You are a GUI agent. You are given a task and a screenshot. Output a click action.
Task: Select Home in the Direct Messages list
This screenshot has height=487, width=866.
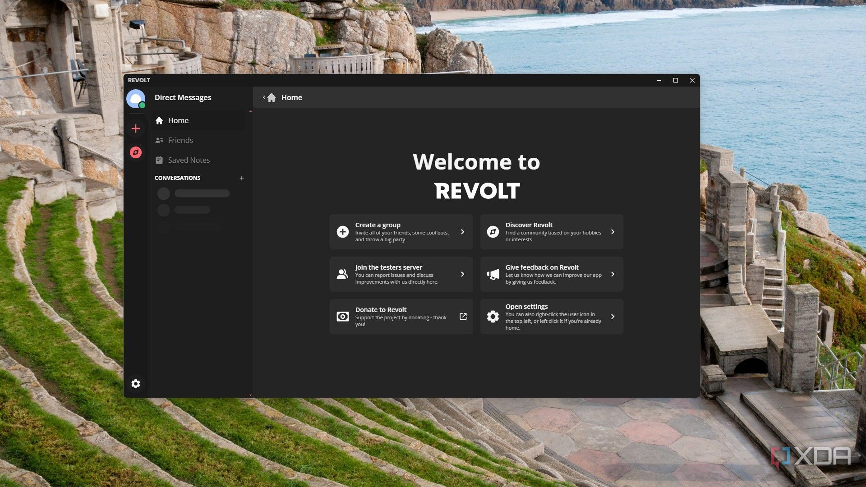[198, 120]
